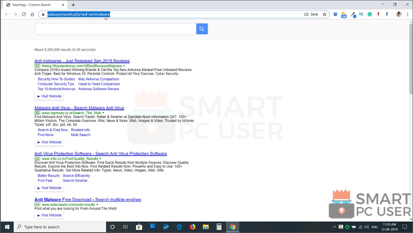Click inside the address bar
This screenshot has height=233, width=413.
[x=152, y=14]
